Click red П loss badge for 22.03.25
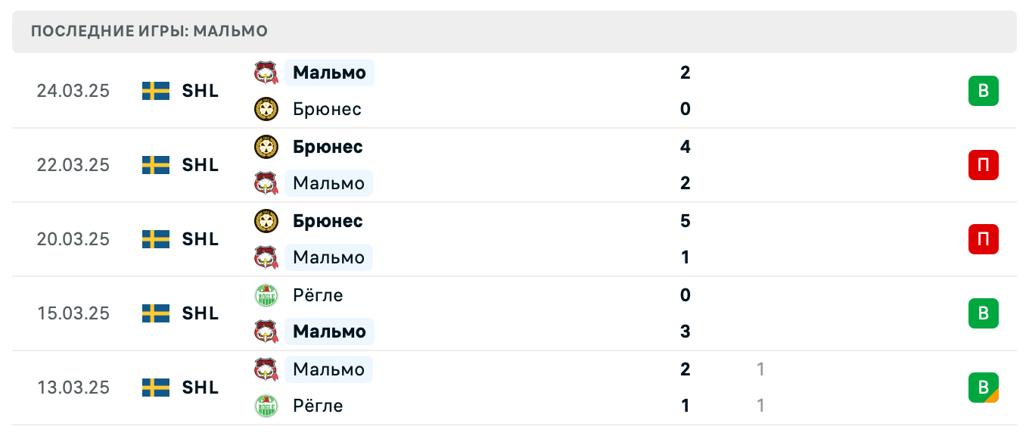 pyautogui.click(x=983, y=165)
